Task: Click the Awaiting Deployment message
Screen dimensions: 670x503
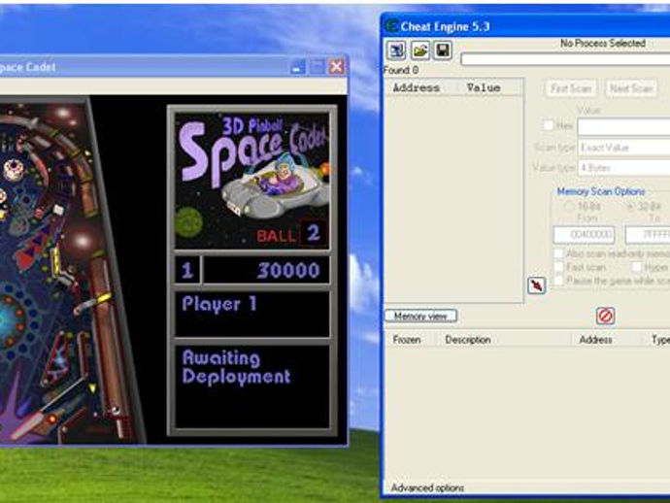Action: coord(236,367)
